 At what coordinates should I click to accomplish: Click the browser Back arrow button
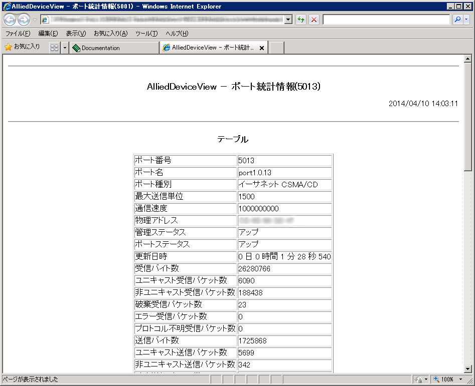click(x=10, y=20)
